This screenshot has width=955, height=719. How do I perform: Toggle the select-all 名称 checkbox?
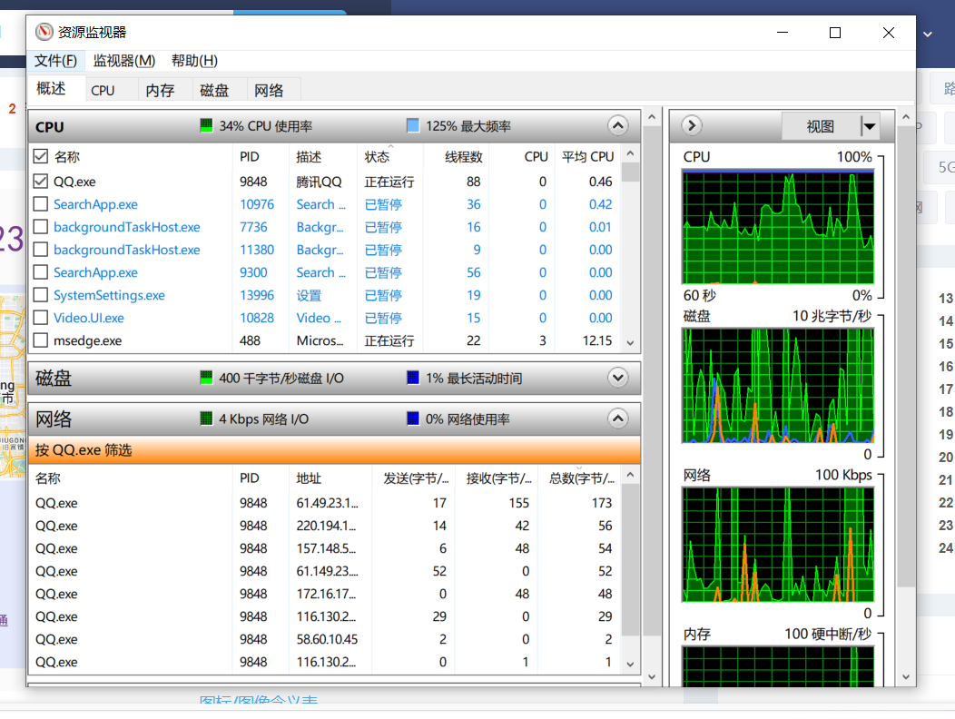(41, 156)
